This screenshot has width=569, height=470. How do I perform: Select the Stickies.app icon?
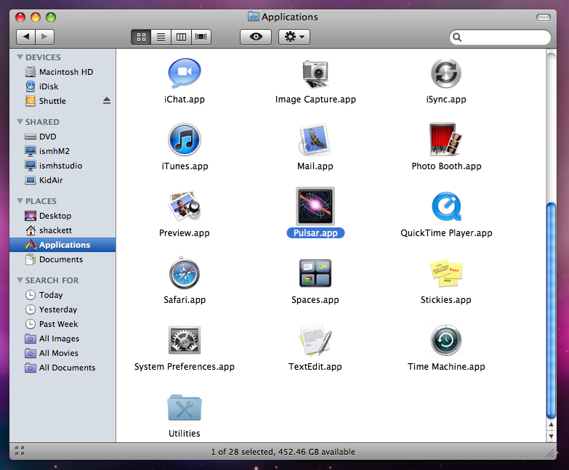(446, 273)
